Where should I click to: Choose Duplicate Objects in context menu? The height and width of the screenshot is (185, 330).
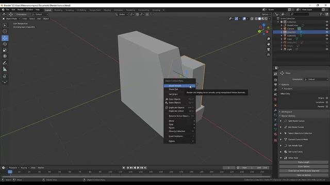point(179,107)
